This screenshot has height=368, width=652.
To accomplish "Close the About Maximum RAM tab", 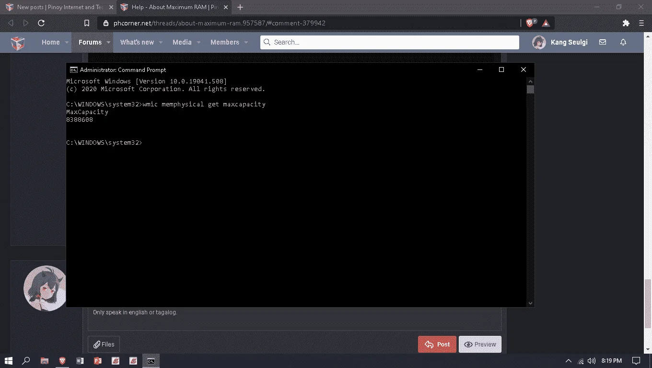I will 226,7.
